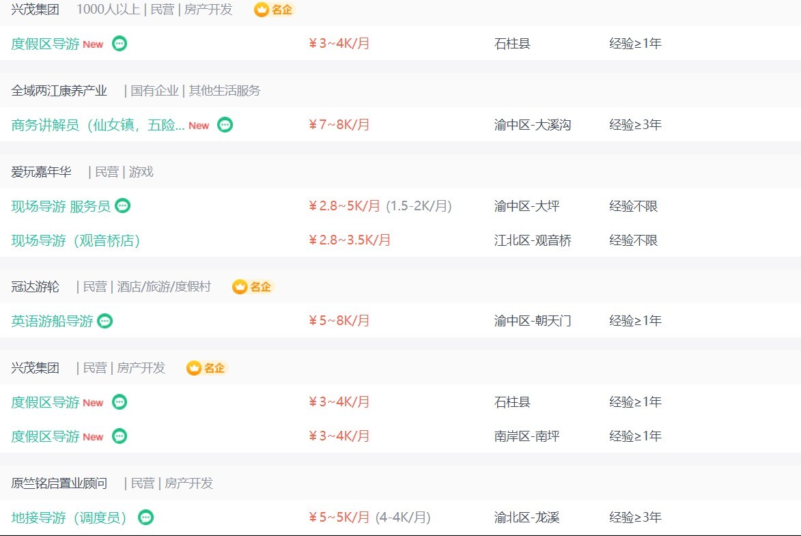801x536 pixels.
Task: Open company page 冠达游轮
Action: (36, 287)
